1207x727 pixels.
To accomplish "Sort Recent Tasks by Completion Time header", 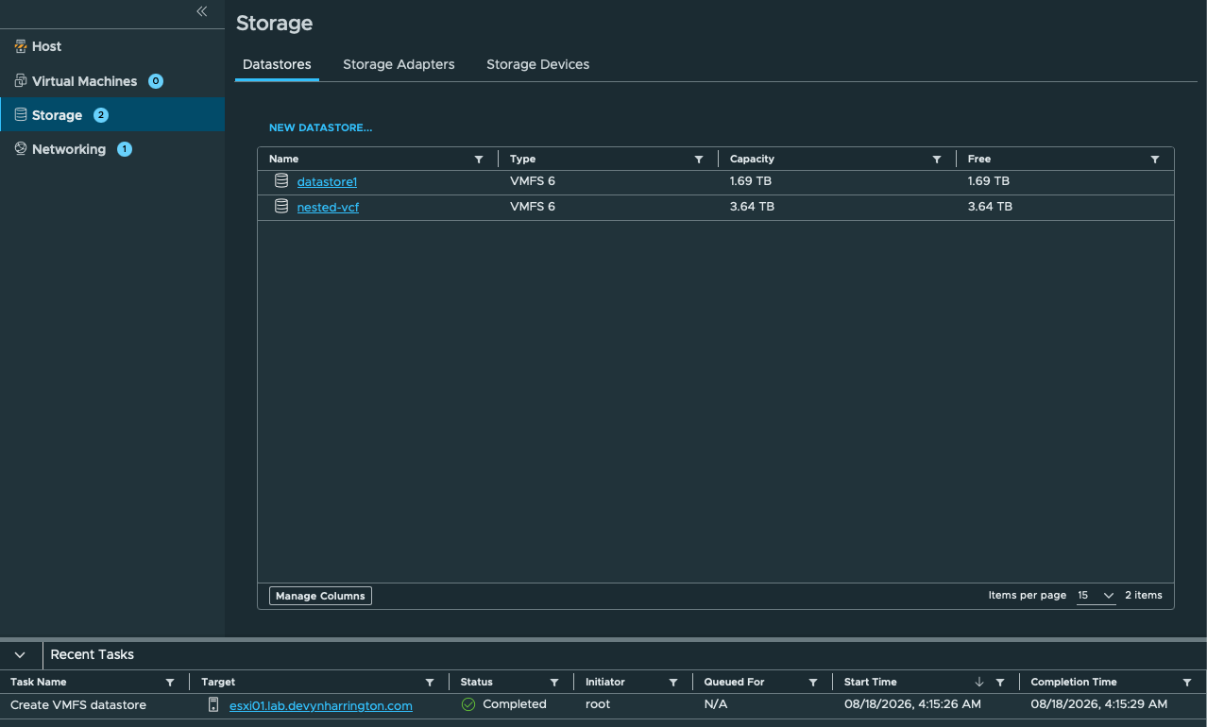I will click(x=1074, y=682).
